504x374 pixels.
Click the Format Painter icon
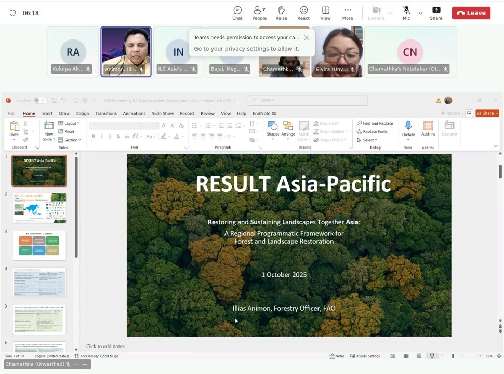click(x=25, y=139)
